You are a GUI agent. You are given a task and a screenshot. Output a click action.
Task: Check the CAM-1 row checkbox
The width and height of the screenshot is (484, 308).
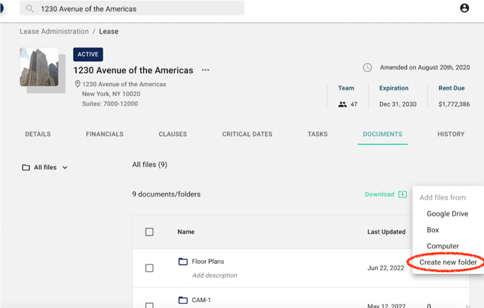click(x=150, y=304)
